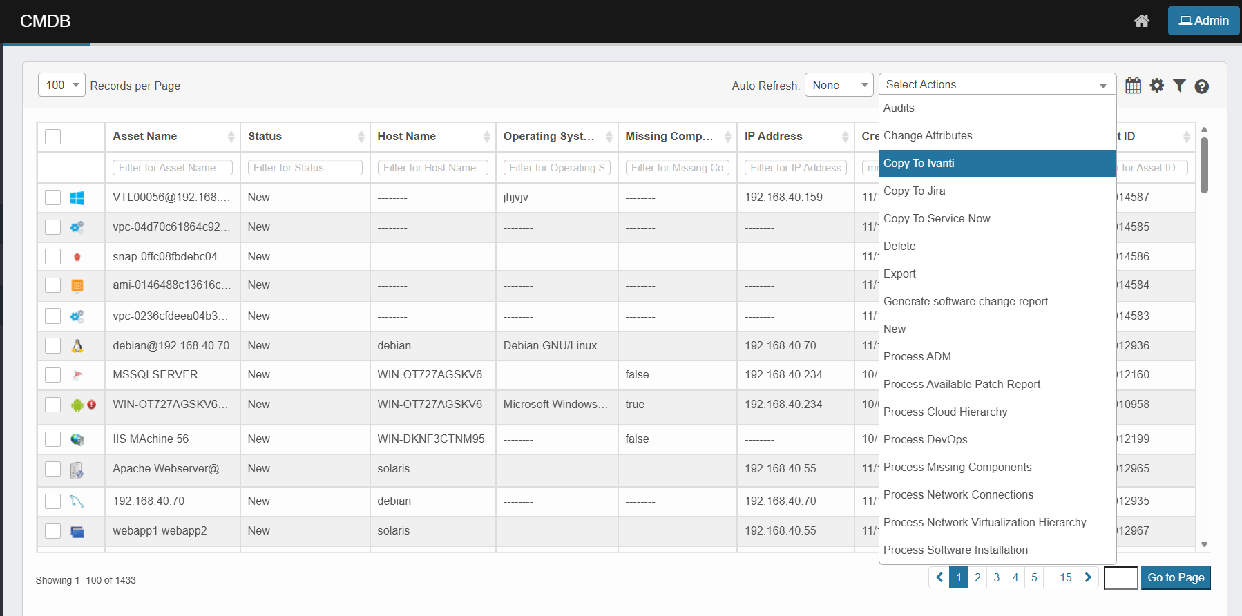Click Windows icon for VTL00056 asset

point(77,198)
